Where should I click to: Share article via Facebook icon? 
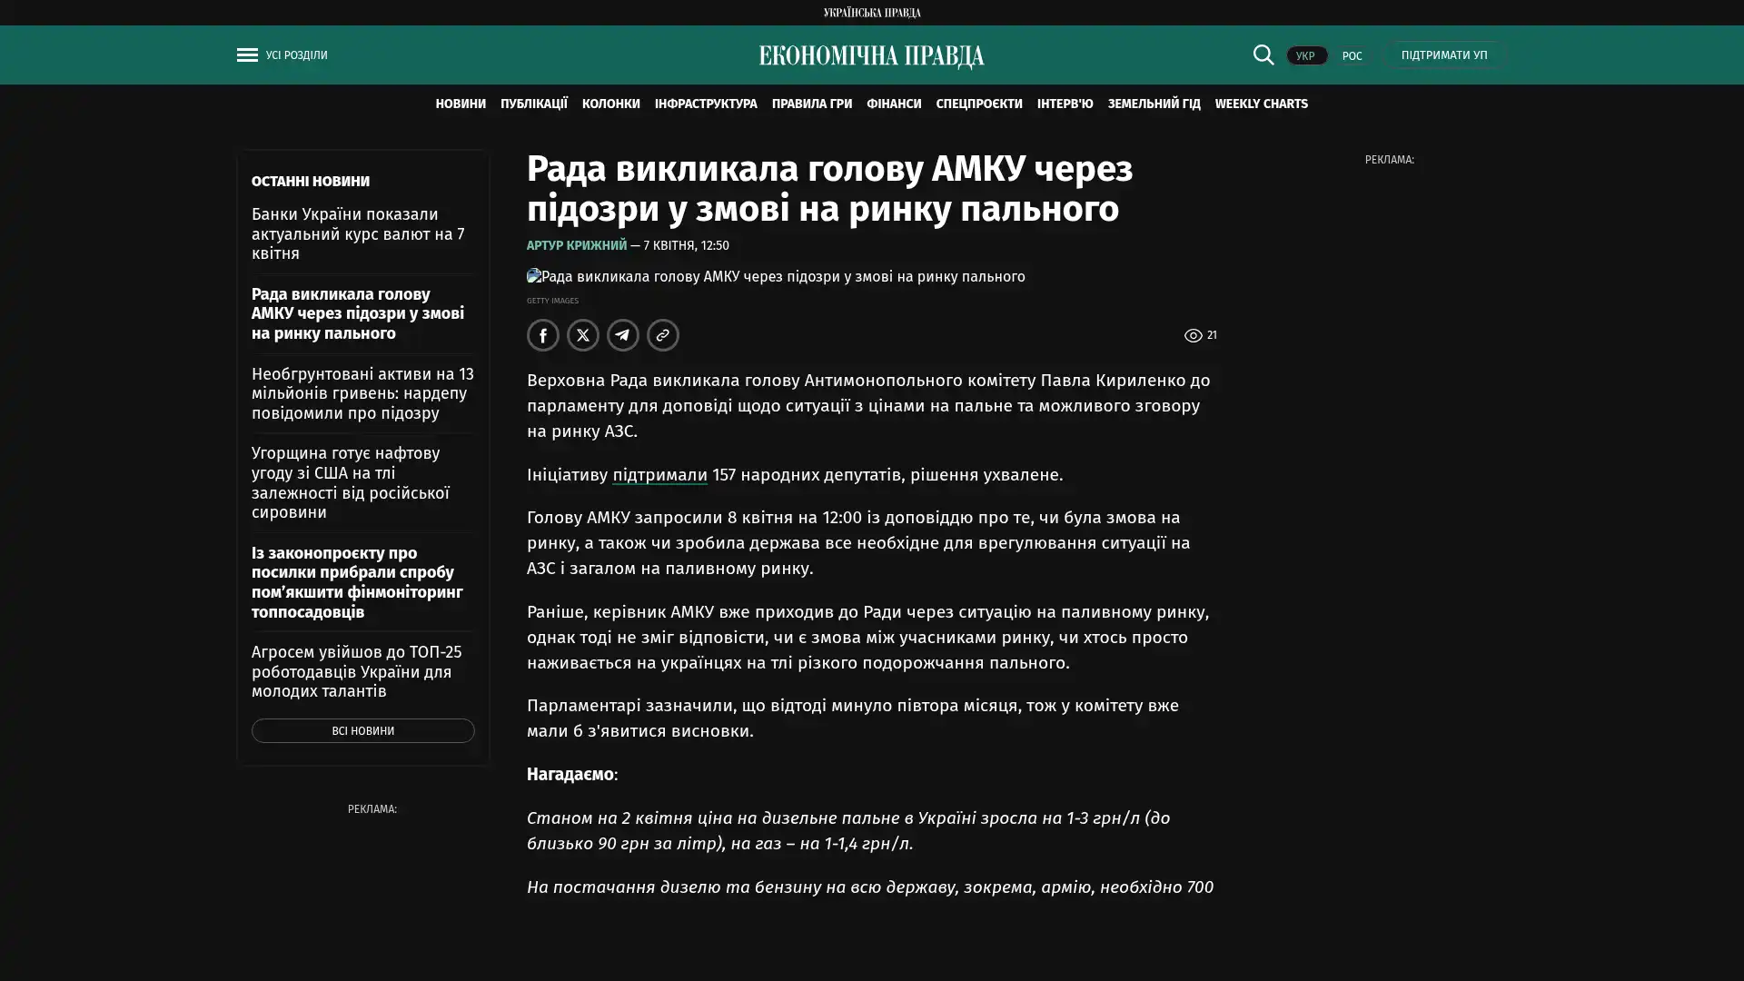point(543,335)
